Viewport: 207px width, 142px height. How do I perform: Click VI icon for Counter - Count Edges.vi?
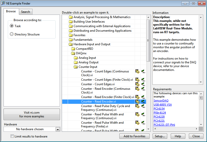click(x=137, y=84)
